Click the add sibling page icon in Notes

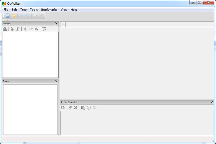[x=5, y=29]
